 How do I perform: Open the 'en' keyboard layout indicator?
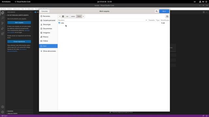tap(195, 2)
